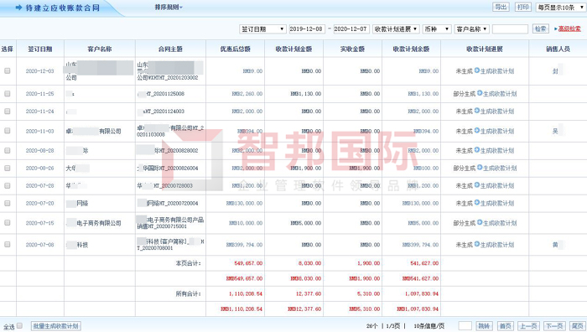Click generate-plan icon in 2020-11-03 row
This screenshot has width=587, height=332.
(x=477, y=131)
